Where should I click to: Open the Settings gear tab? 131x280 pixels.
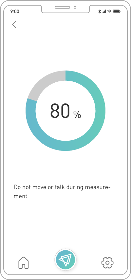coord(107,263)
